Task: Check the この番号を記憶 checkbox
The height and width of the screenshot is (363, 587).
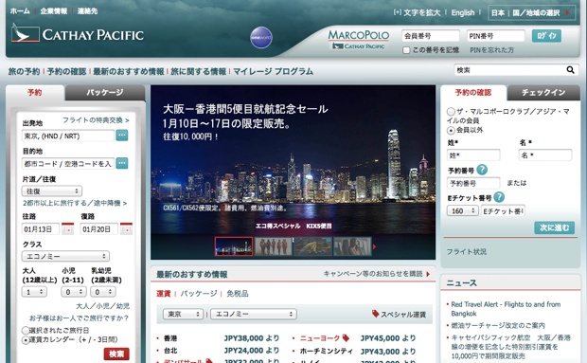Action: click(406, 50)
